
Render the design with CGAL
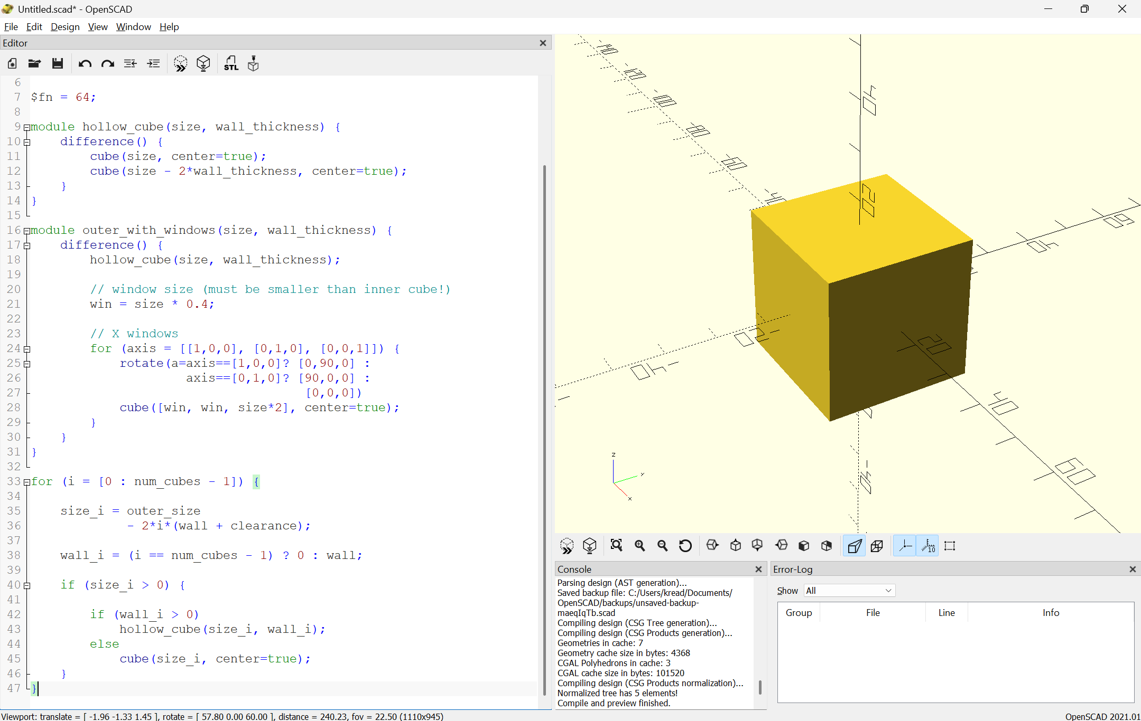pyautogui.click(x=203, y=63)
